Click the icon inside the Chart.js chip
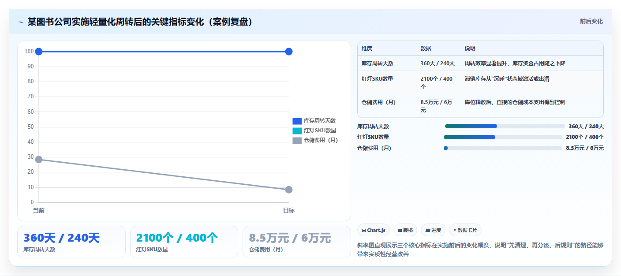The height and width of the screenshot is (276, 621). coord(364,230)
